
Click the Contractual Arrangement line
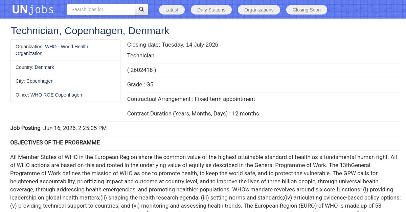pos(191,99)
